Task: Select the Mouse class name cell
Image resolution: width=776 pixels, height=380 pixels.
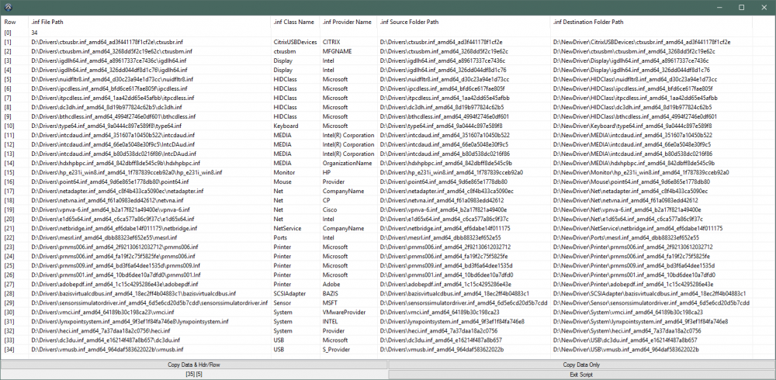Action: pos(282,182)
